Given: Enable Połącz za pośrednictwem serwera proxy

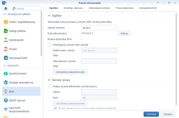Looking at the screenshot, I should tap(49, 86).
